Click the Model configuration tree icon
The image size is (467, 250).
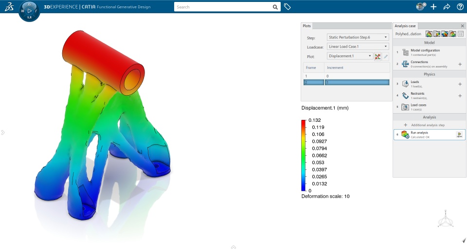[x=405, y=52]
